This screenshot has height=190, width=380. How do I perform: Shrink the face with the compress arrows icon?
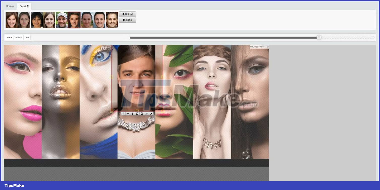tap(151, 114)
